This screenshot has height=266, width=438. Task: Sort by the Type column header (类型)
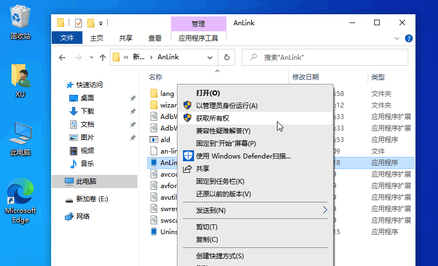tap(378, 77)
